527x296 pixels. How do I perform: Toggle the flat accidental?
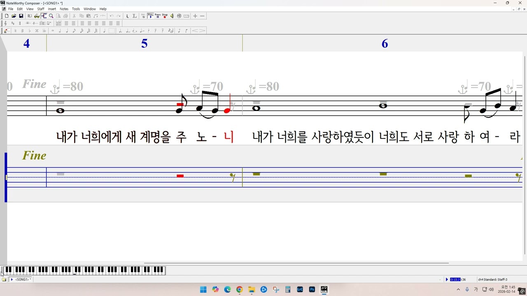point(30,30)
